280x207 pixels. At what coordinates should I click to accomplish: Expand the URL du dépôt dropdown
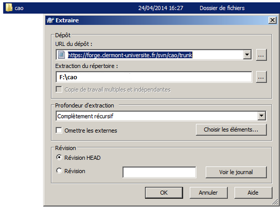point(247,55)
